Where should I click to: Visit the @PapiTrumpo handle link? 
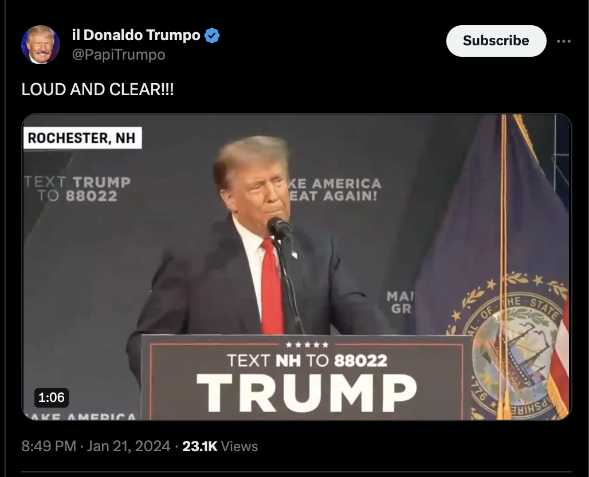point(119,54)
